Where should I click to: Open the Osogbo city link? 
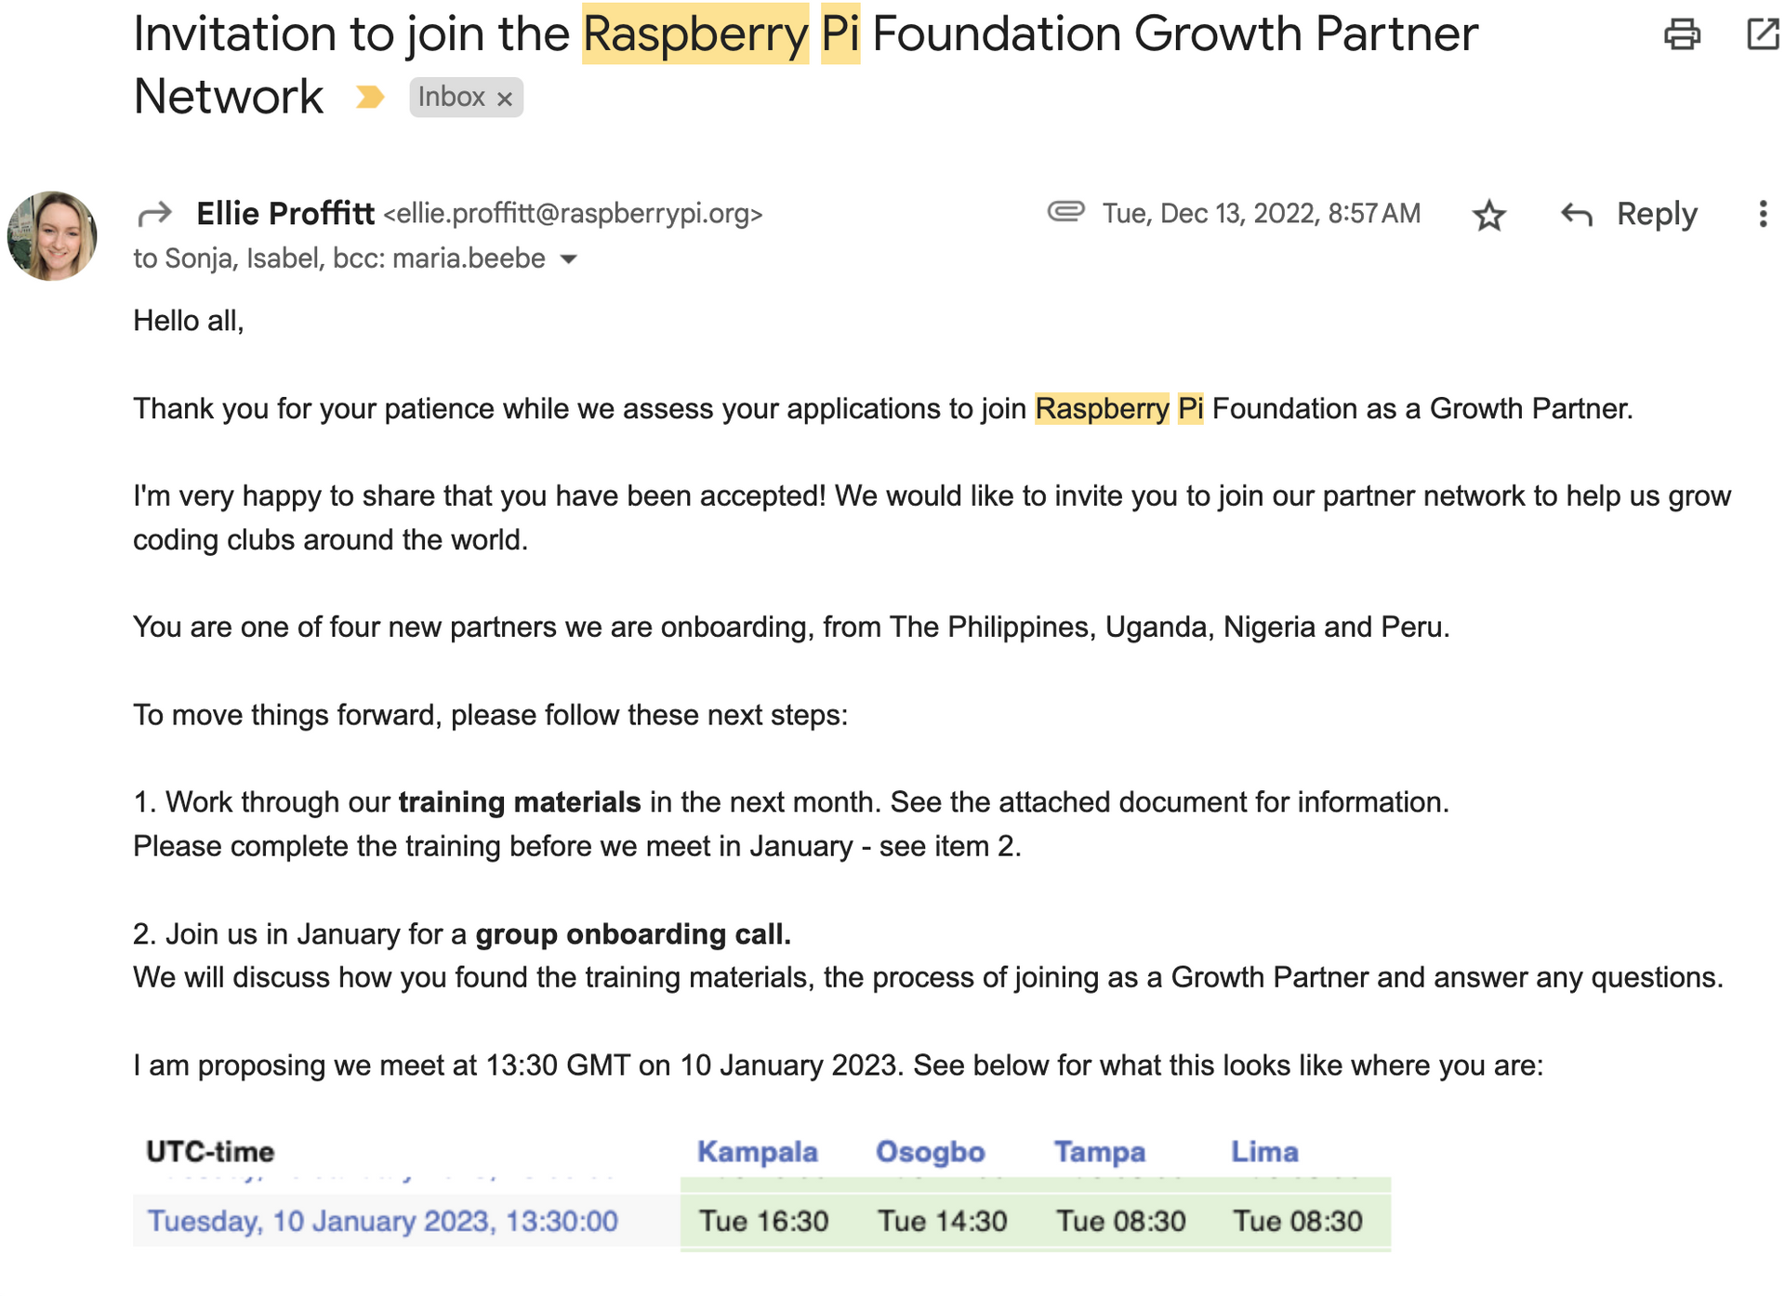930,1152
